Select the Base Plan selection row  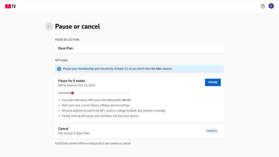click(139, 48)
